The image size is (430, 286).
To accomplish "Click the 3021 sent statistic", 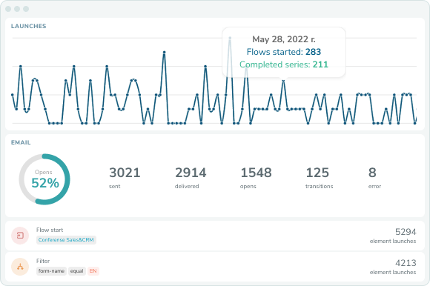I will click(x=125, y=178).
